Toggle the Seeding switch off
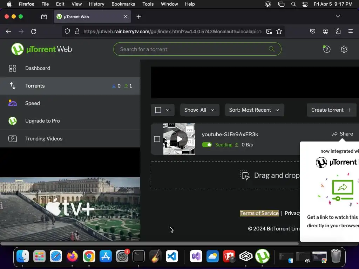 coord(207,145)
